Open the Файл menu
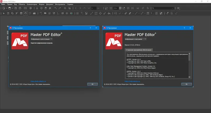The image size is (211, 113). tap(3, 4)
